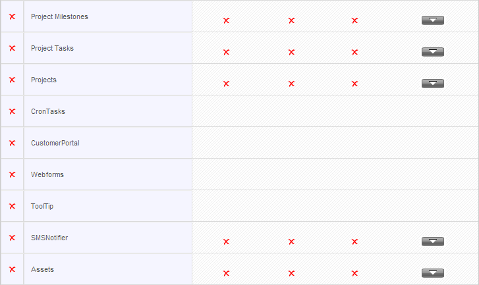
Task: Toggle the red X beside SMSNotifier
Action: coord(13,238)
